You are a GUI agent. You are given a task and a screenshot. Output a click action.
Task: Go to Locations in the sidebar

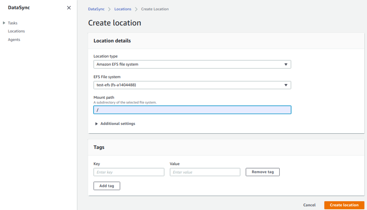(x=16, y=31)
